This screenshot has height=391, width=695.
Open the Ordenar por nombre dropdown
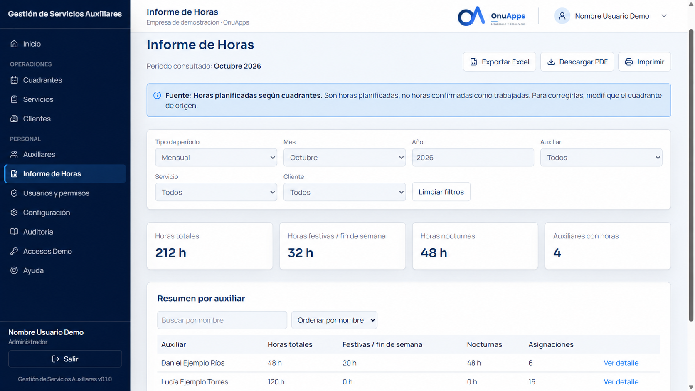[334, 320]
